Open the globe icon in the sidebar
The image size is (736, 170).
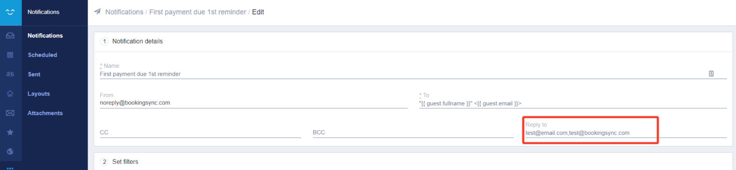[10, 151]
